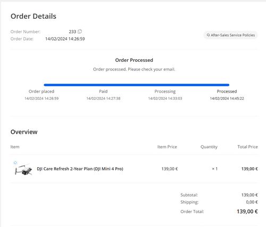The height and width of the screenshot is (227, 266).
Task: Click the Total Price column header
Action: [x=247, y=147]
